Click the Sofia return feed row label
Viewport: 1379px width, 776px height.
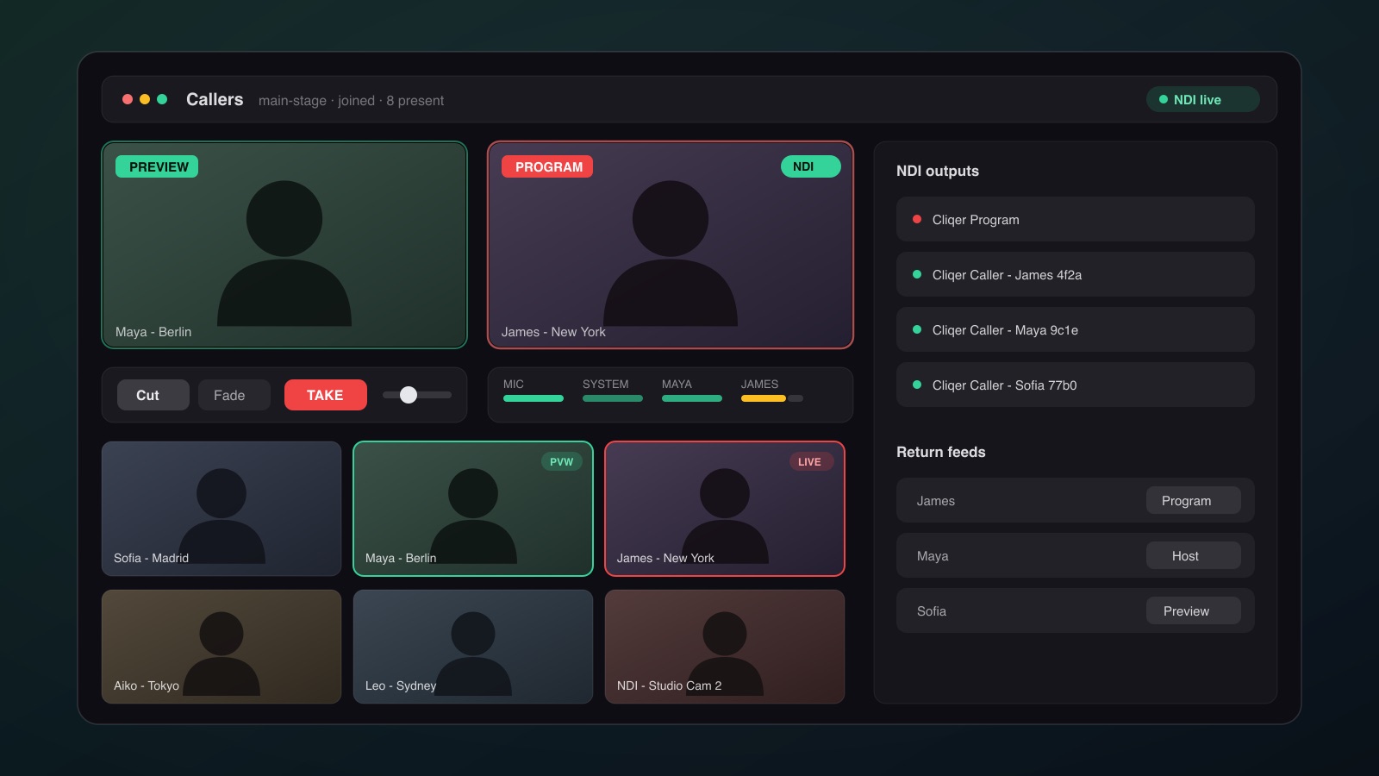tap(932, 611)
